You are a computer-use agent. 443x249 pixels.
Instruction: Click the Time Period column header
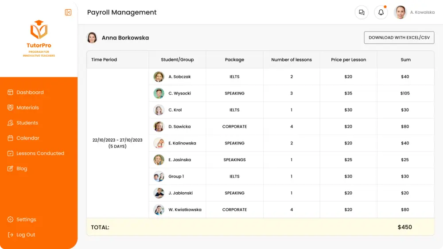coord(104,60)
